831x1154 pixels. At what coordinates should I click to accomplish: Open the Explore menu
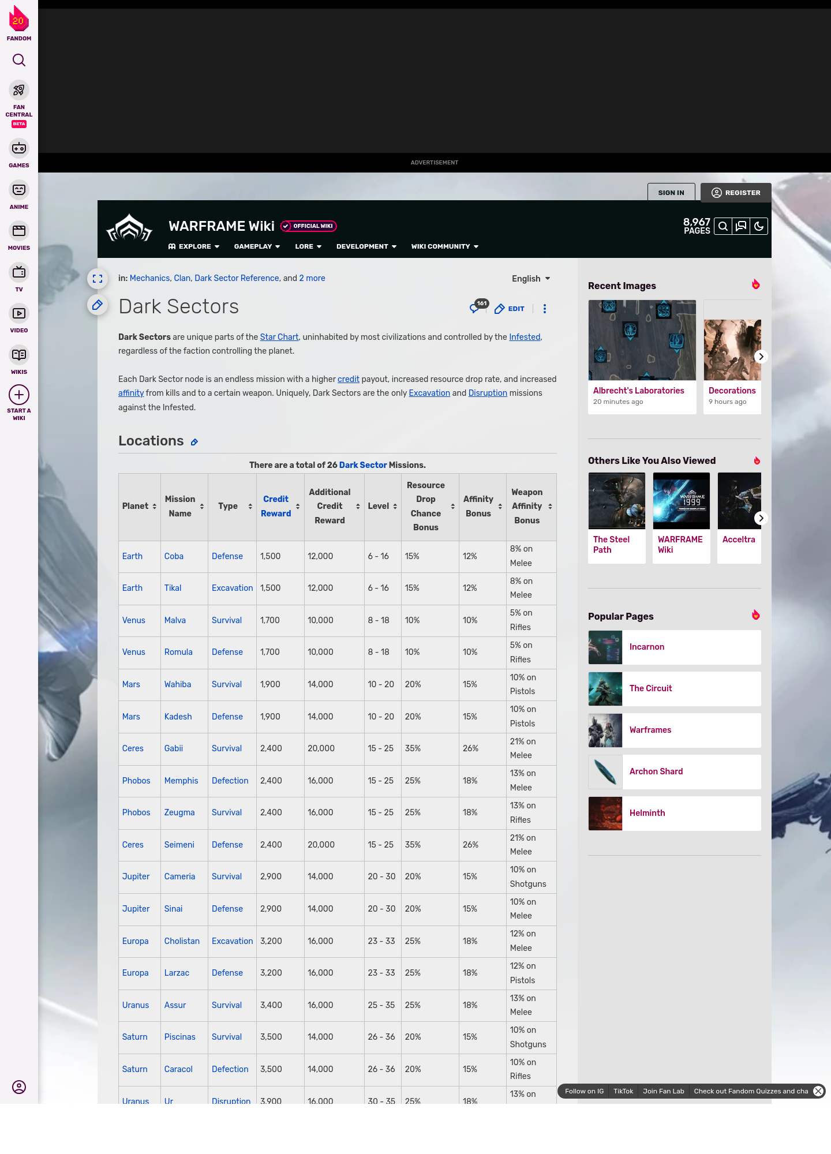pyautogui.click(x=194, y=246)
